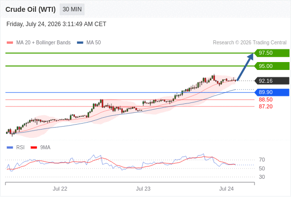Image resolution: width=291 pixels, height=197 pixels.
Task: Click the Crude Oil (WTI) title
Action: click(x=31, y=9)
